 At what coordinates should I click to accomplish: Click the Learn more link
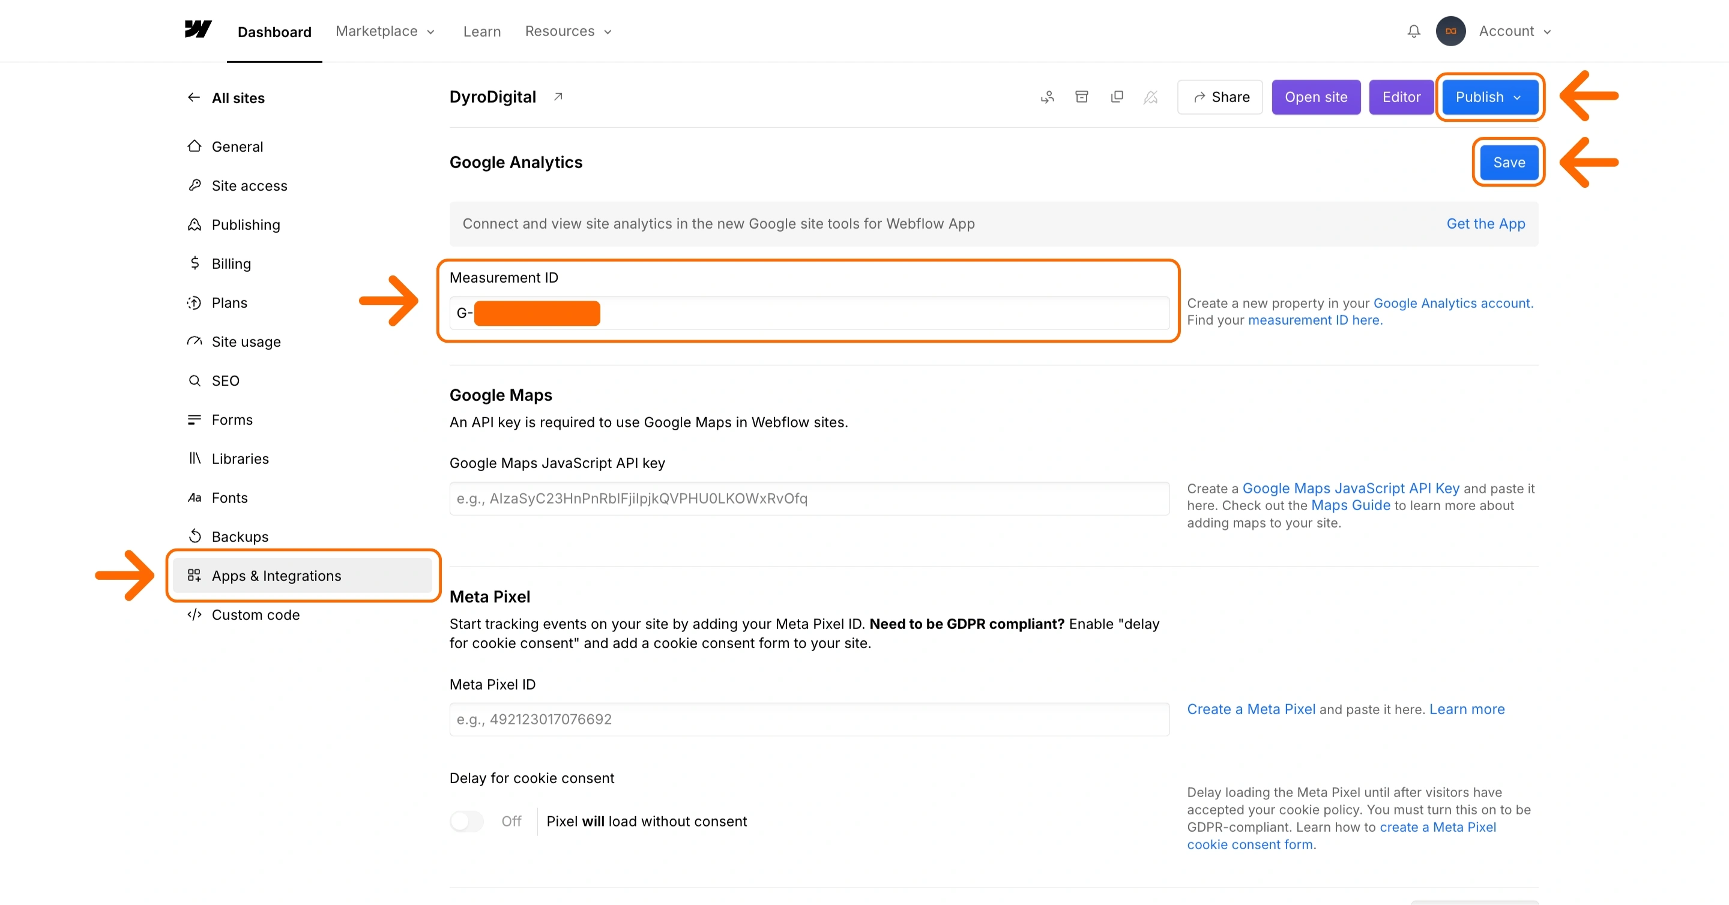tap(1467, 709)
